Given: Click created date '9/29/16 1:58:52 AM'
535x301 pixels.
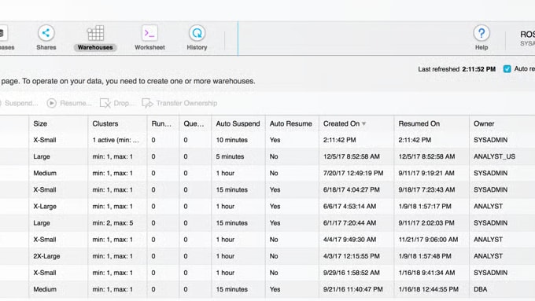Looking at the screenshot, I should tap(352, 273).
